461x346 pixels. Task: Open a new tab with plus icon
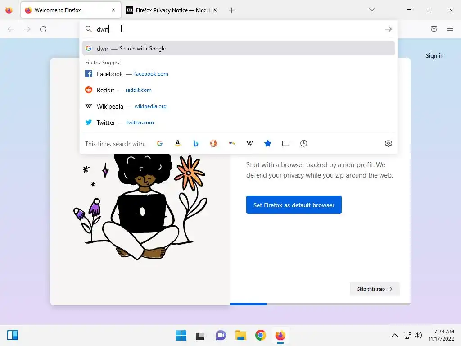point(232,10)
